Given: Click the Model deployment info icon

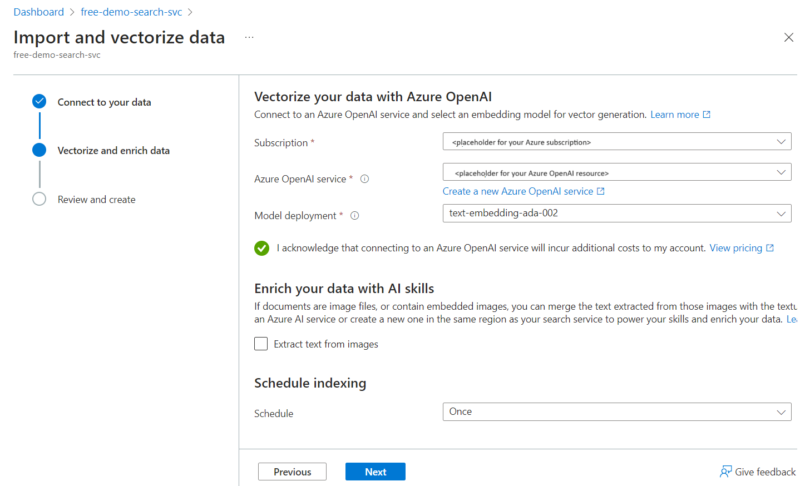Looking at the screenshot, I should coord(354,216).
